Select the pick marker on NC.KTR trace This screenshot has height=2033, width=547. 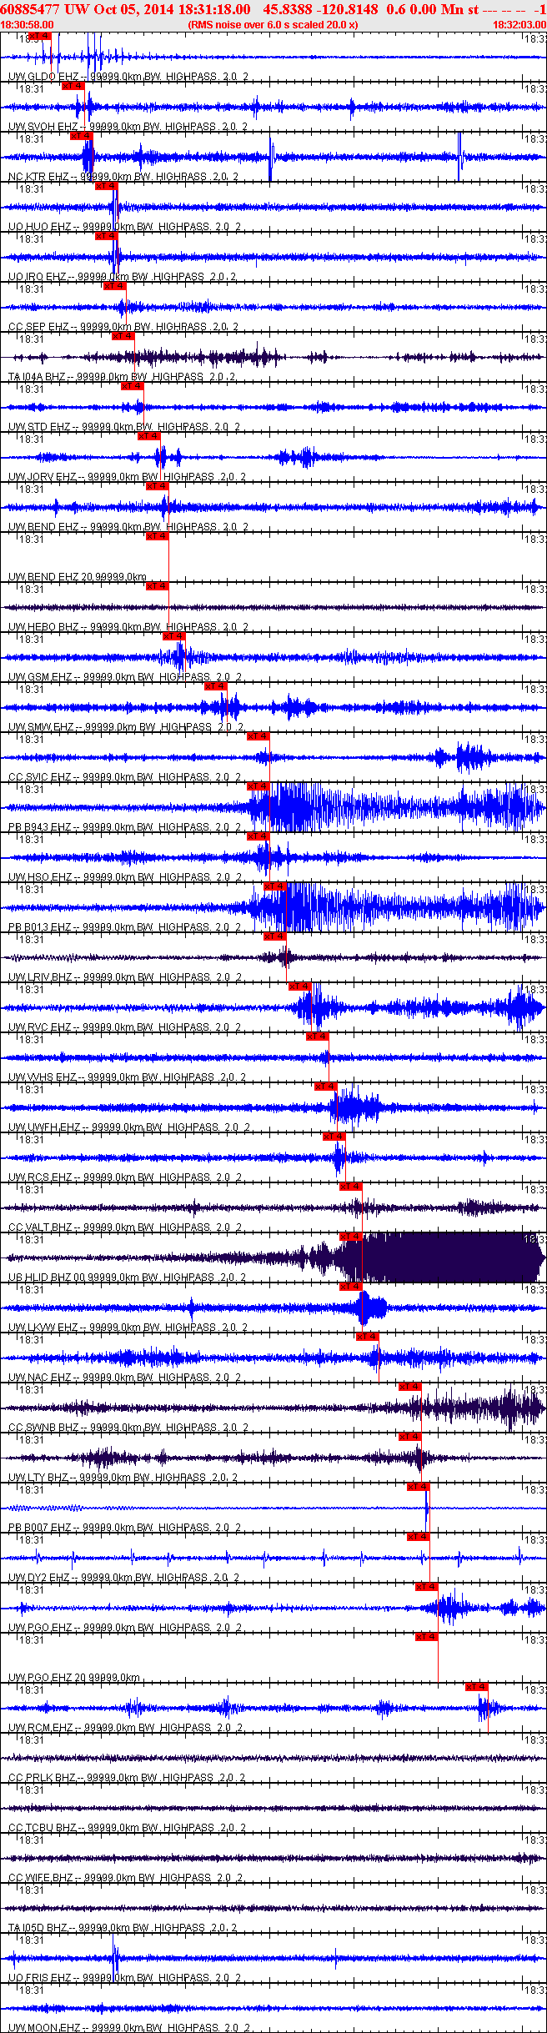point(82,136)
